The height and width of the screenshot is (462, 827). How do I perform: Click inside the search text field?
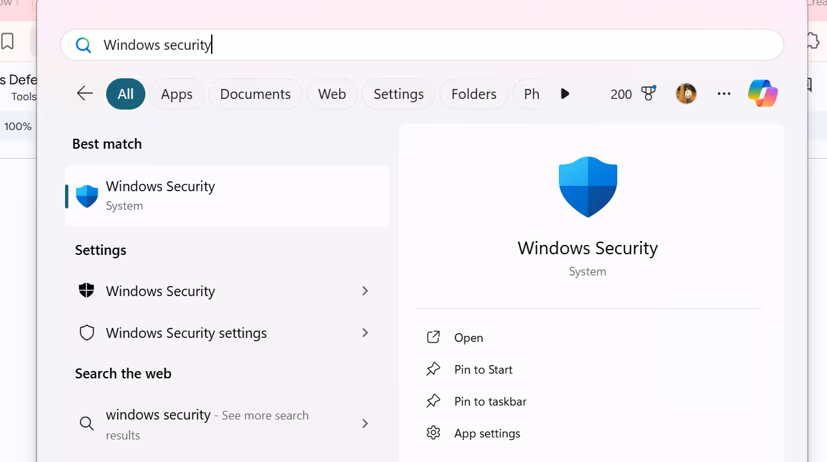[x=422, y=45]
